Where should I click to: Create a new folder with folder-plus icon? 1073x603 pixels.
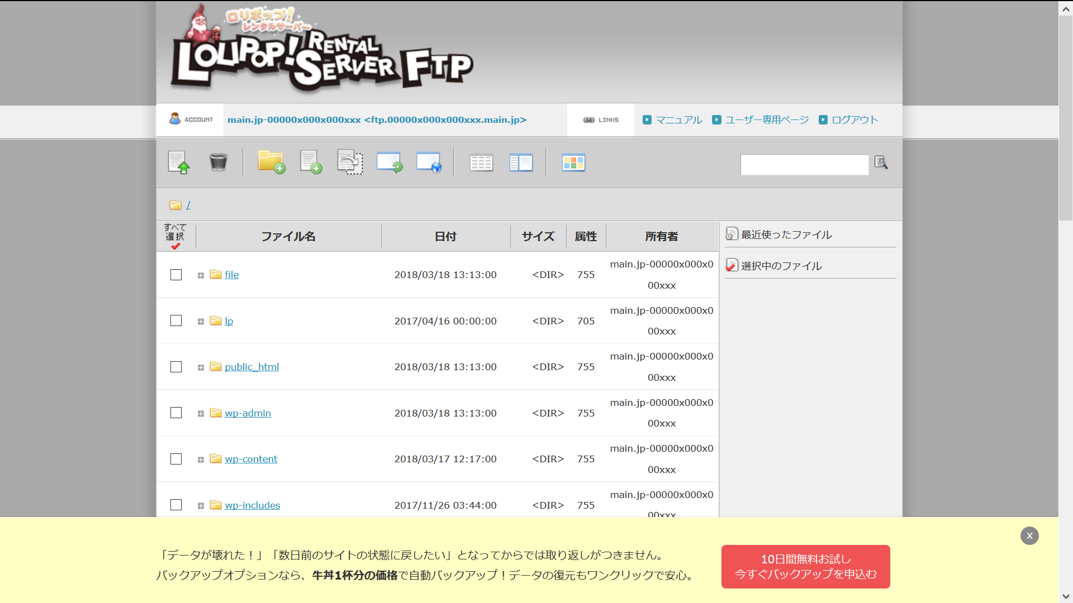pyautogui.click(x=271, y=162)
